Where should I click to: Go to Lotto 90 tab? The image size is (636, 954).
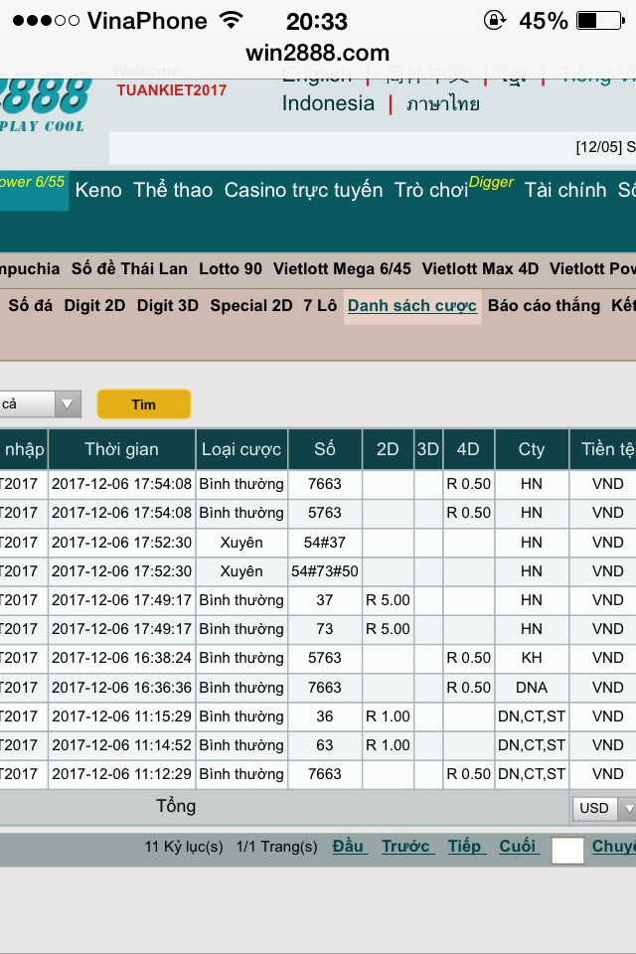point(231,268)
